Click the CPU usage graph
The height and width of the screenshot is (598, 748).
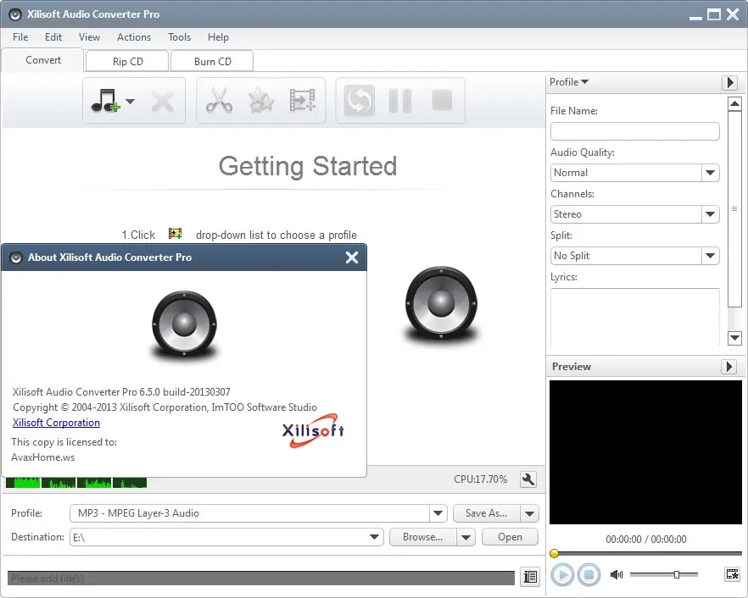[76, 483]
